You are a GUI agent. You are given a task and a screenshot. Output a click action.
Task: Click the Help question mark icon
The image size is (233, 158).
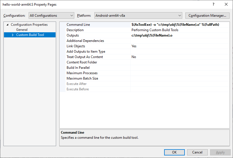[x=213, y=5]
